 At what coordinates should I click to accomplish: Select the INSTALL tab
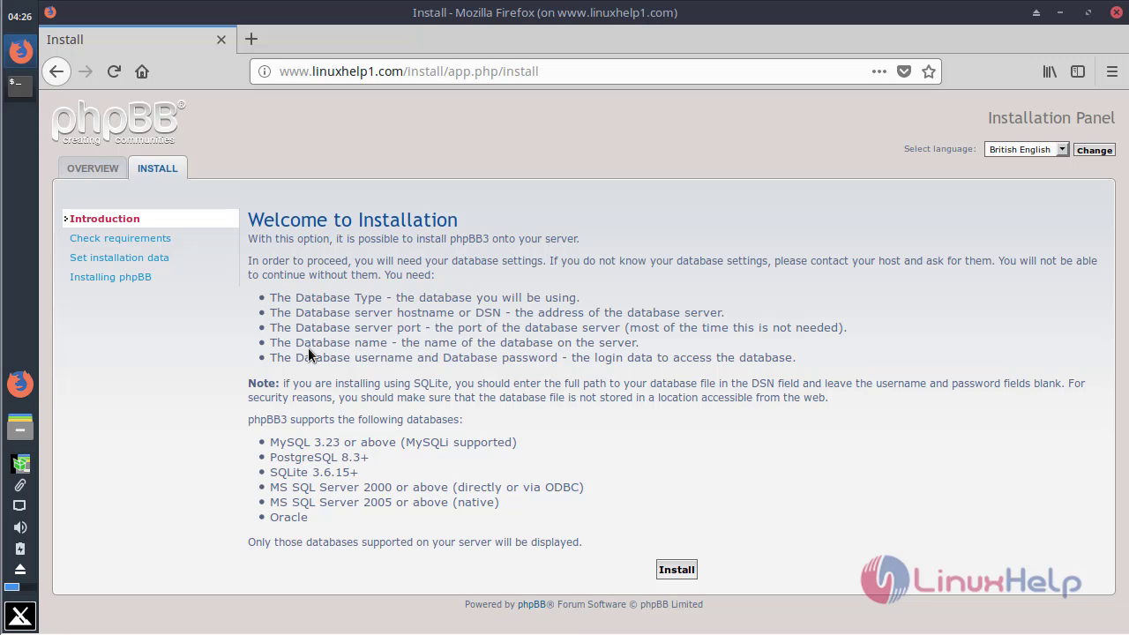click(158, 168)
